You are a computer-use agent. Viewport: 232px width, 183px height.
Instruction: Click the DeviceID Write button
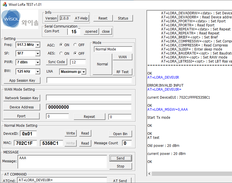[71, 133]
